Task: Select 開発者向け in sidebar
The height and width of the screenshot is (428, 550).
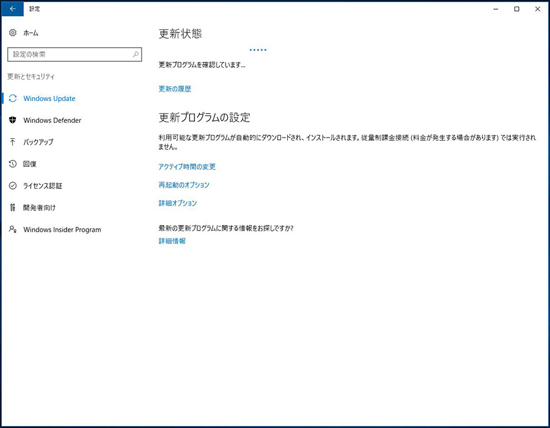Action: 39,208
